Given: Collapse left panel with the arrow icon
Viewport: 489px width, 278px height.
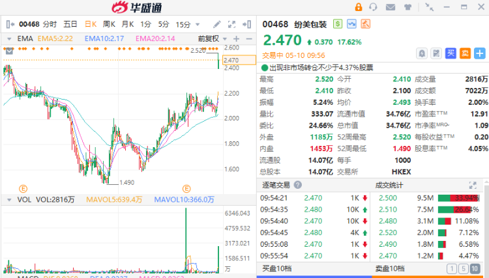Looking at the screenshot, I should [10, 24].
